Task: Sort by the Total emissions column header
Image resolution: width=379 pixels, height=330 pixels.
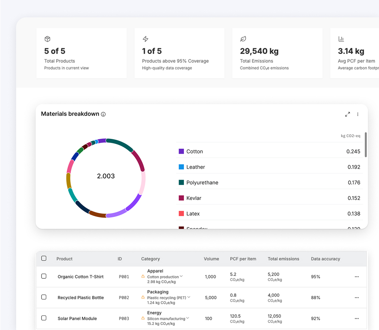Action: click(283, 259)
